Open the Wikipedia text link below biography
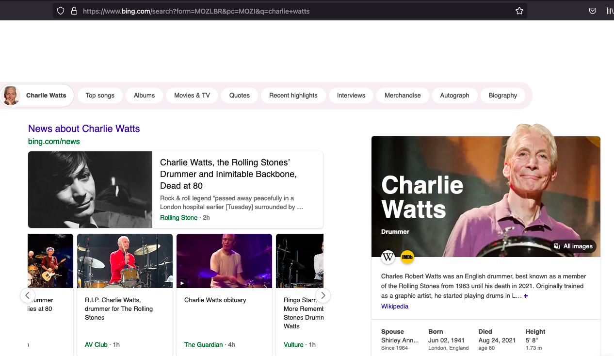Screen dimensions: 614x356 395,307
